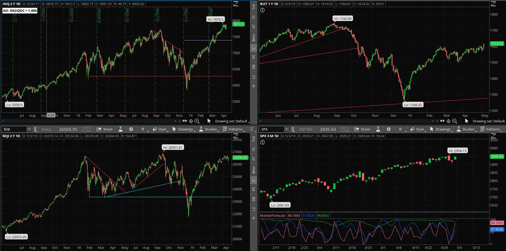The height and width of the screenshot is (251, 506).
Task: Click zoom-out magnifier under /NQ chart
Action: [x=203, y=121]
